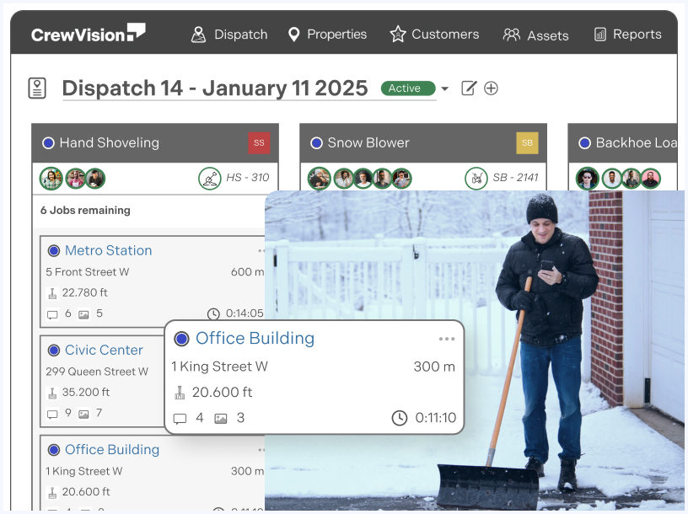The height and width of the screenshot is (514, 688).
Task: Select the Hand Shoveling crew radio button
Action: (48, 142)
